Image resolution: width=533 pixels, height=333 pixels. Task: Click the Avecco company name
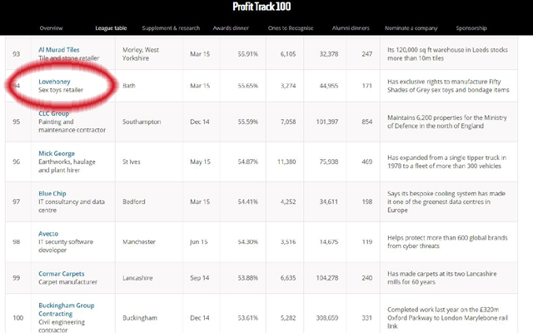click(50, 233)
